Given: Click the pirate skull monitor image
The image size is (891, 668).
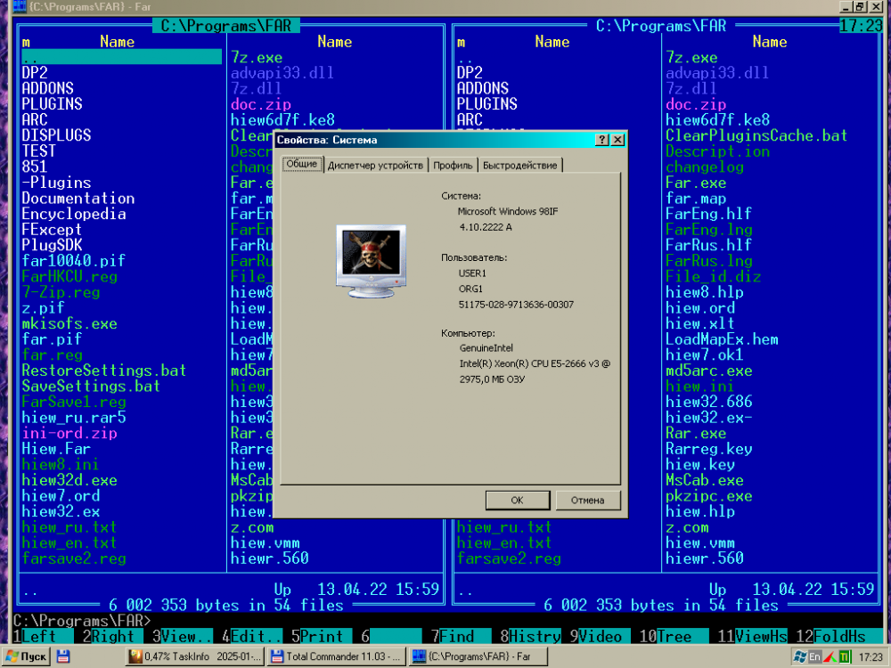Looking at the screenshot, I should [371, 260].
